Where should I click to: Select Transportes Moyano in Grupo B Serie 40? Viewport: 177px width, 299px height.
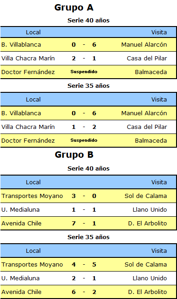32,196
